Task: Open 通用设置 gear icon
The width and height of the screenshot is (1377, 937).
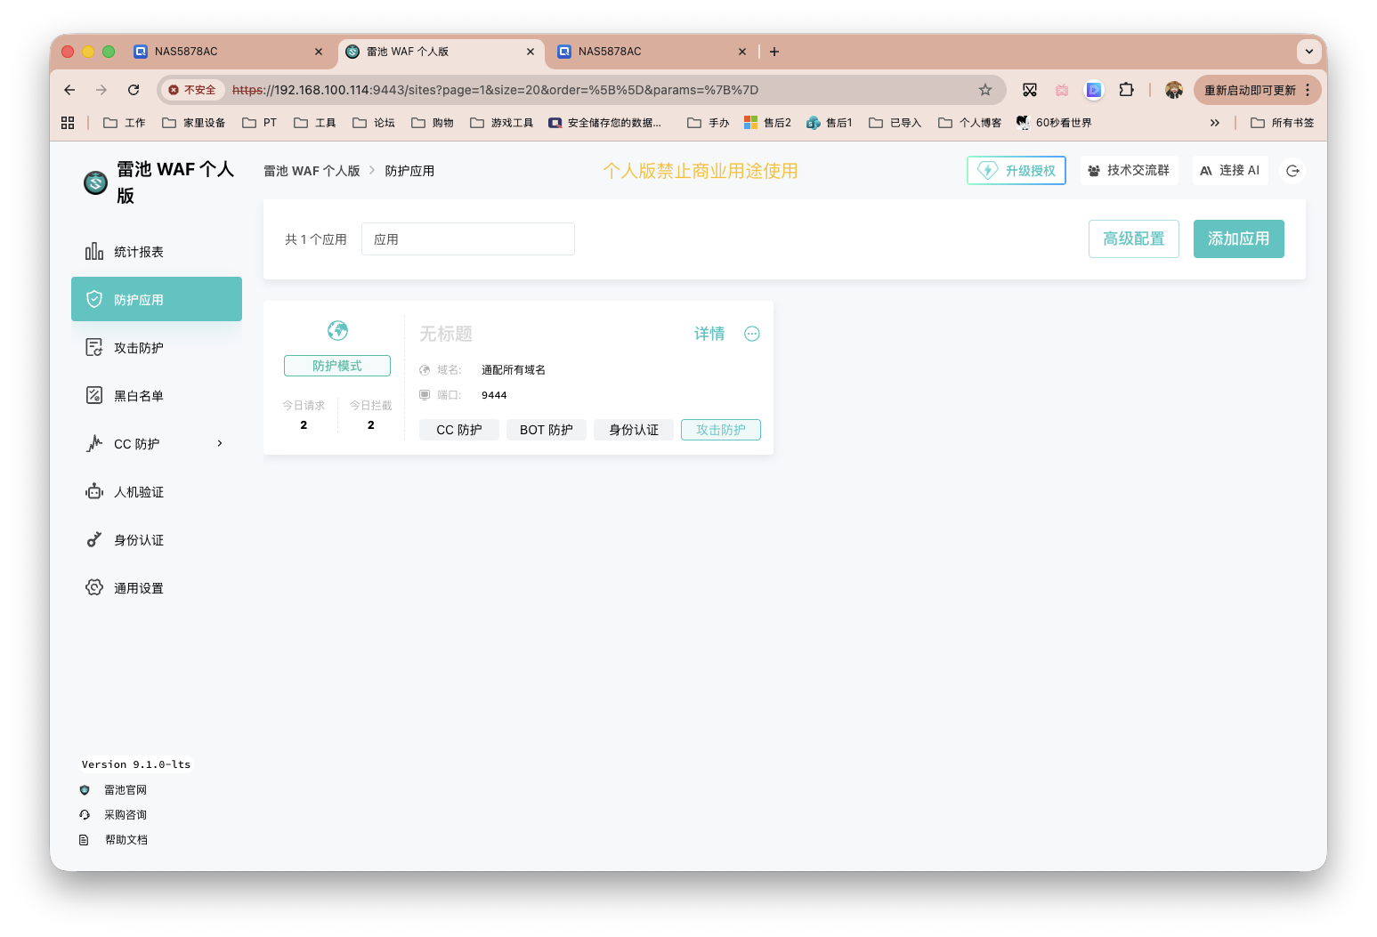Action: pos(94,587)
